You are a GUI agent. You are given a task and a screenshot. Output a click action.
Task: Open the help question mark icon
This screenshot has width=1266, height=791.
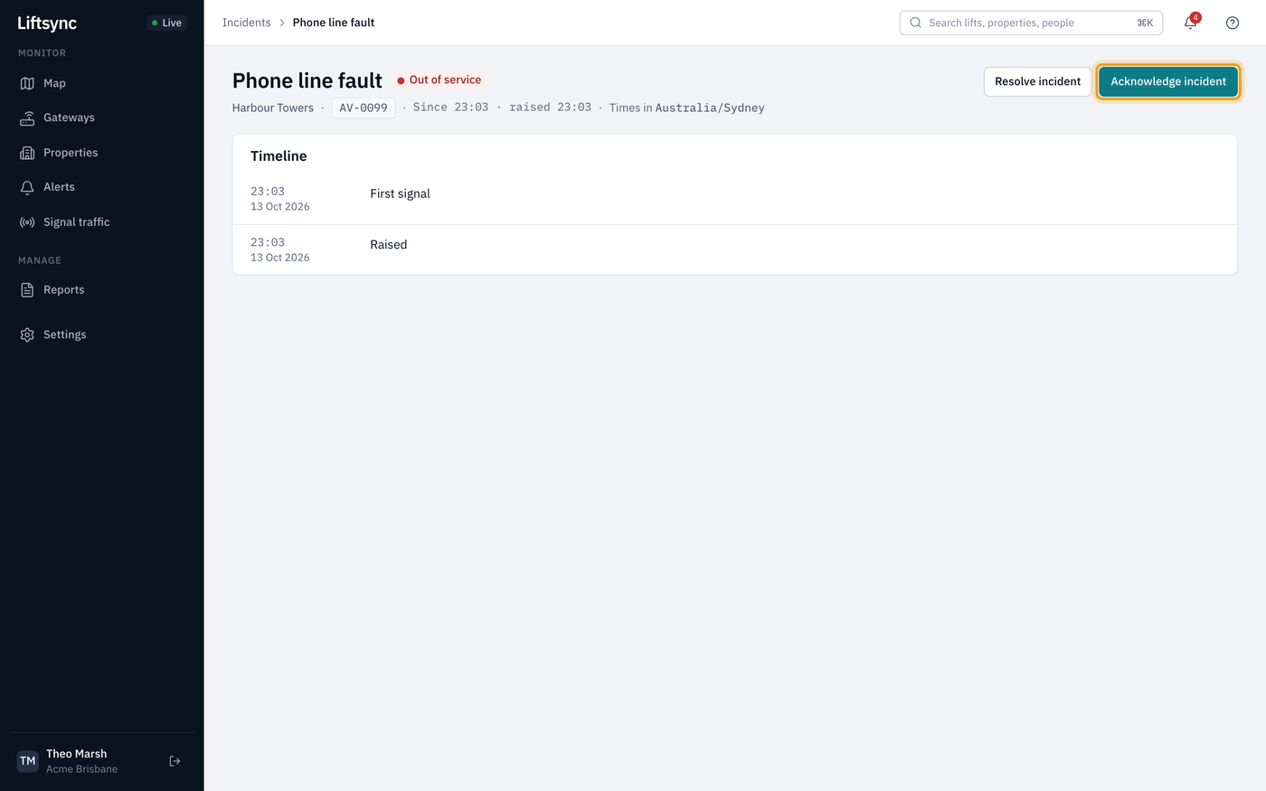tap(1233, 23)
